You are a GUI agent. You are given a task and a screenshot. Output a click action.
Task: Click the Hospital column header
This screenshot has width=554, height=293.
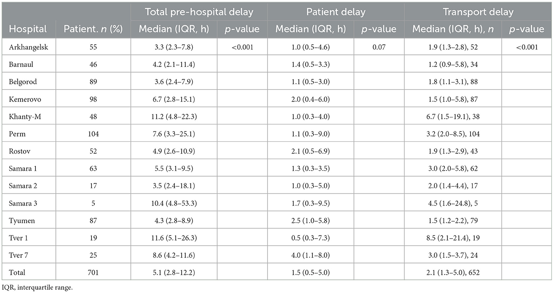[28, 29]
